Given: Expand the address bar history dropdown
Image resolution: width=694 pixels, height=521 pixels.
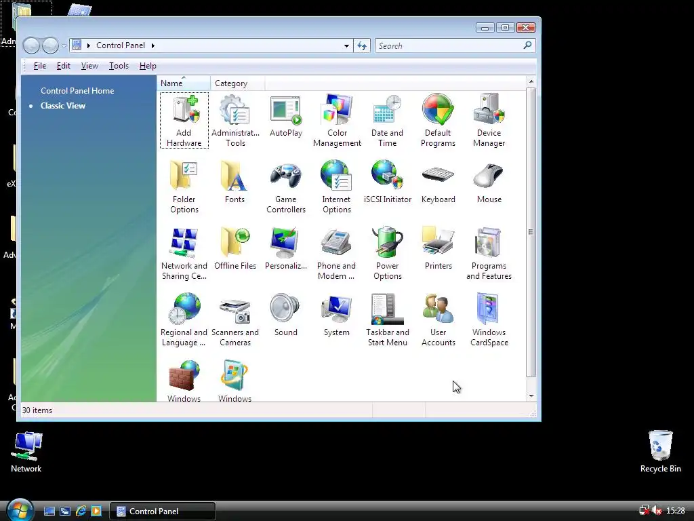Looking at the screenshot, I should pos(346,45).
